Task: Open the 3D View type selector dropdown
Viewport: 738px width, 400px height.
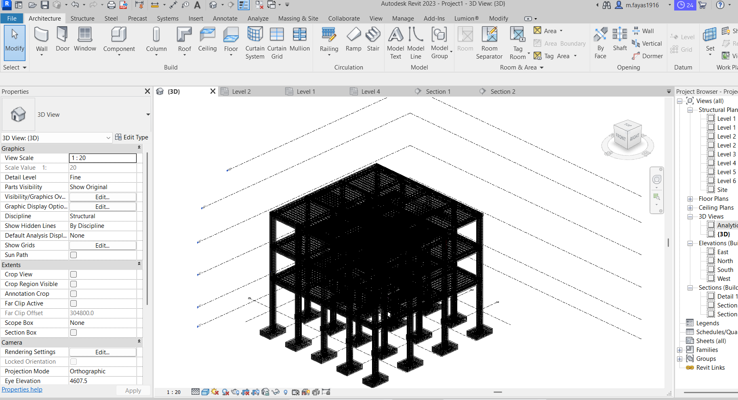Action: pos(108,138)
